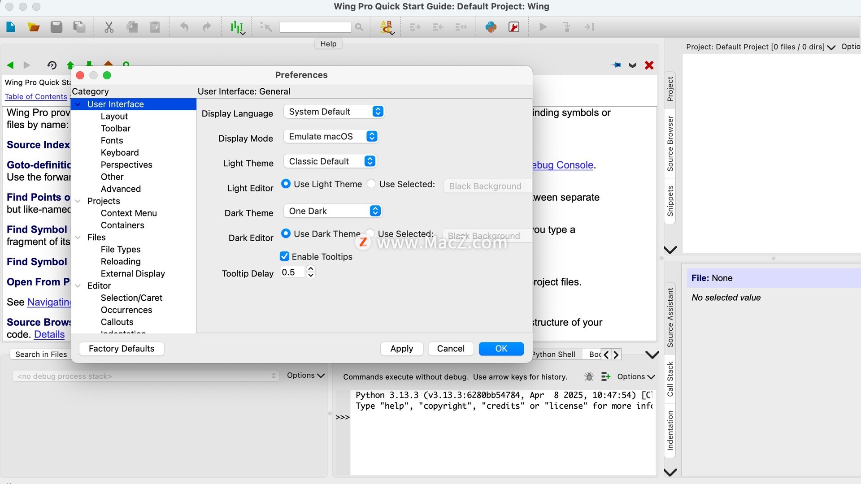Click the toolbar search input field
The width and height of the screenshot is (861, 484).
pyautogui.click(x=315, y=27)
